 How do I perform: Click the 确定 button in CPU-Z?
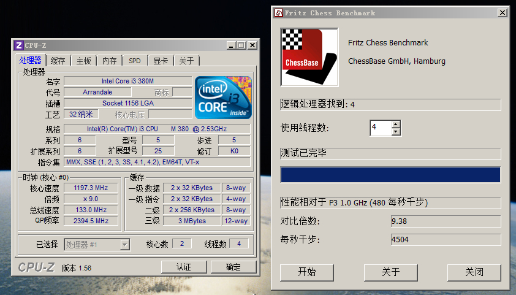(233, 267)
